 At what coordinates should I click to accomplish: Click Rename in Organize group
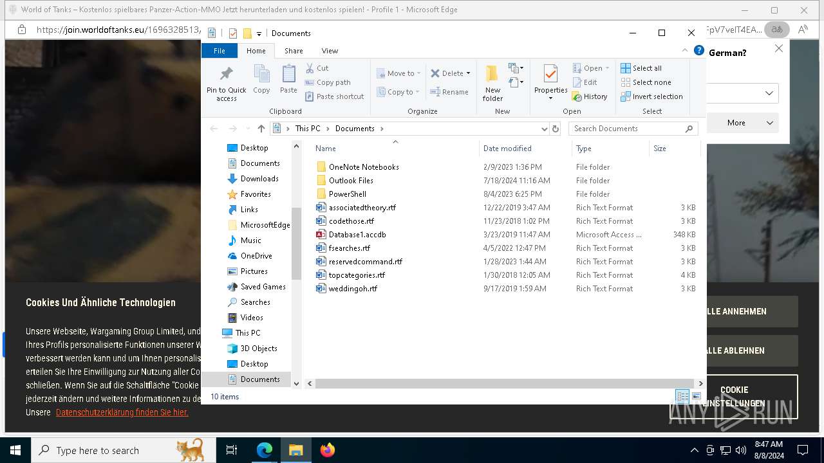[449, 92]
